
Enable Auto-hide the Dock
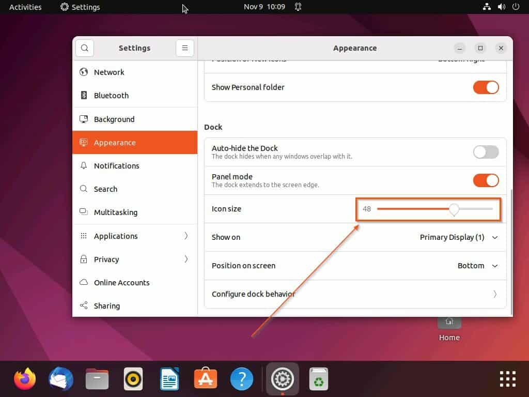pyautogui.click(x=486, y=152)
